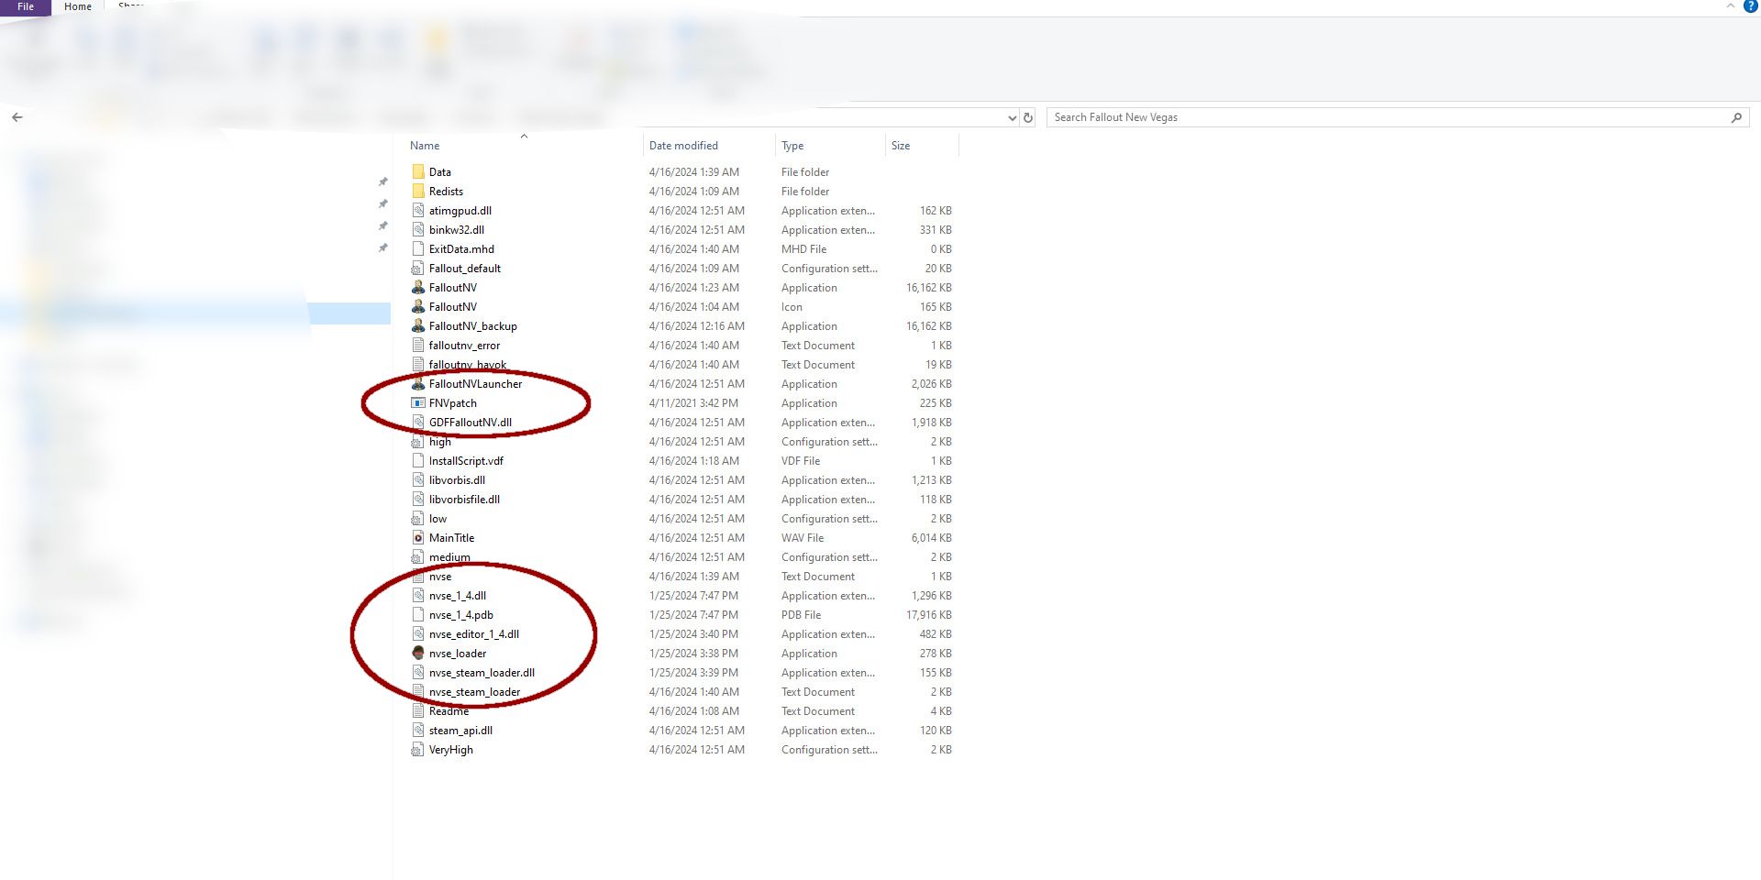Select the falloutnv_error text document

(x=464, y=346)
